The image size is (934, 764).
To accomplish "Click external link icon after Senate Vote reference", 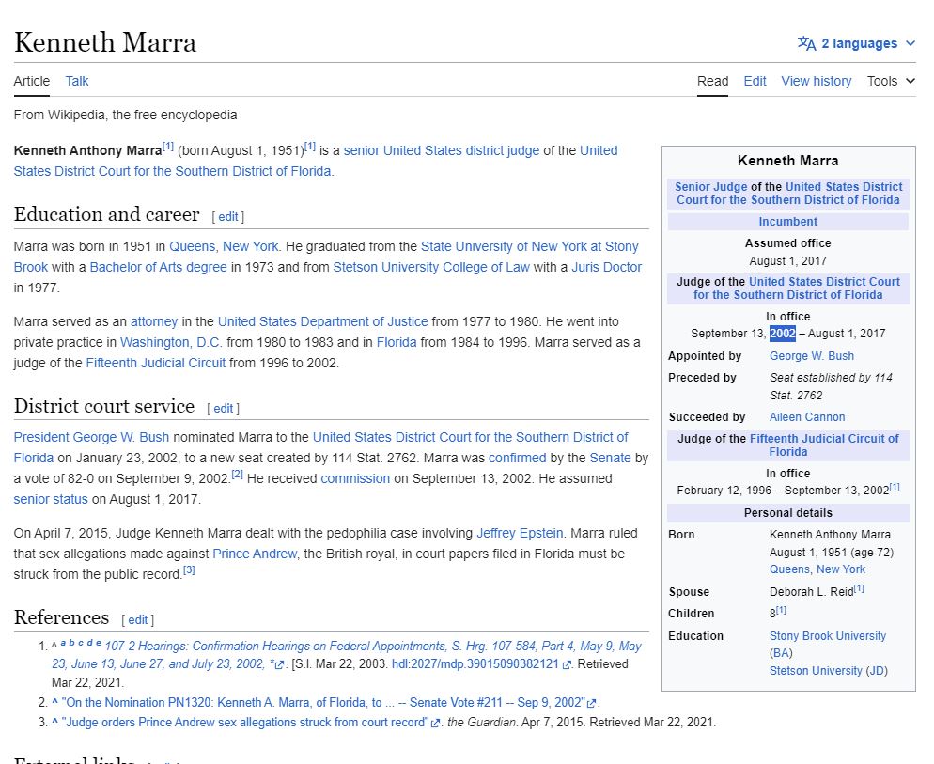I will pos(592,703).
